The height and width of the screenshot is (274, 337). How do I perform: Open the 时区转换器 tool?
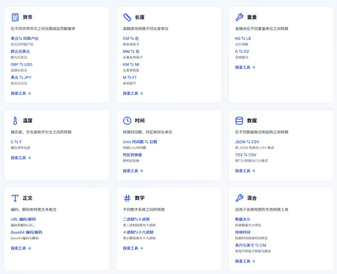[132, 155]
